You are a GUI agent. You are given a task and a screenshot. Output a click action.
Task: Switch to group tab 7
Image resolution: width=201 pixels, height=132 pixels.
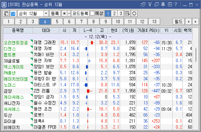[81, 21]
